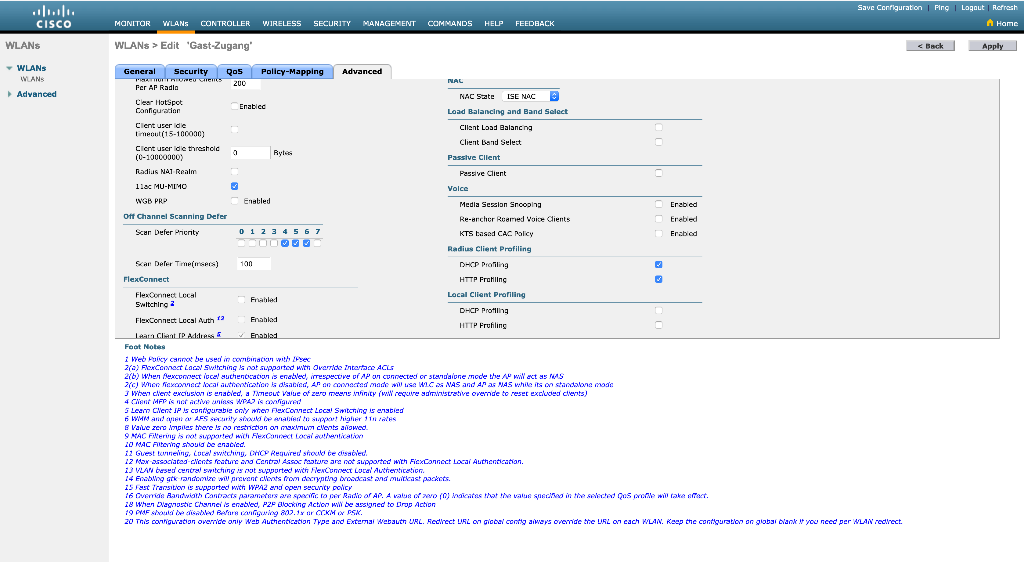
Task: Check Local Client Profiling HTTP Profiling
Action: tap(659, 325)
